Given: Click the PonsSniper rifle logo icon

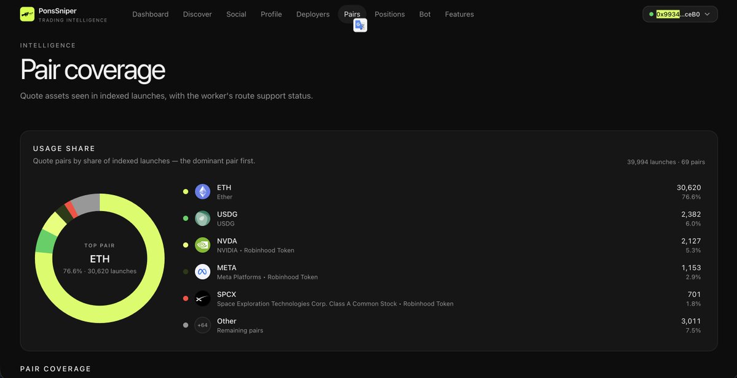Looking at the screenshot, I should coord(27,14).
